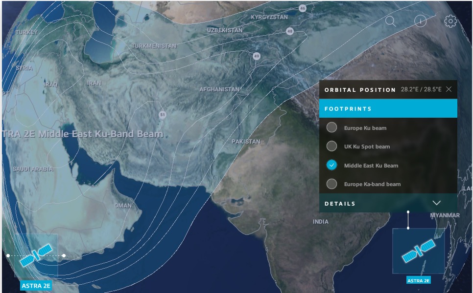Image resolution: width=473 pixels, height=293 pixels.
Task: Click the IRAN map label
Action: coord(94,83)
